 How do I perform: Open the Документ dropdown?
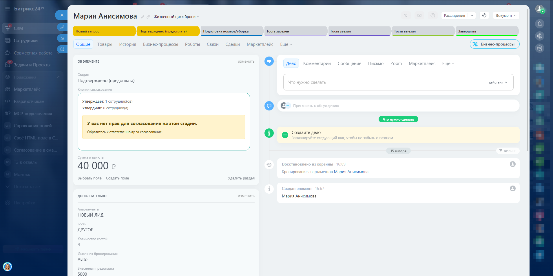(x=506, y=15)
